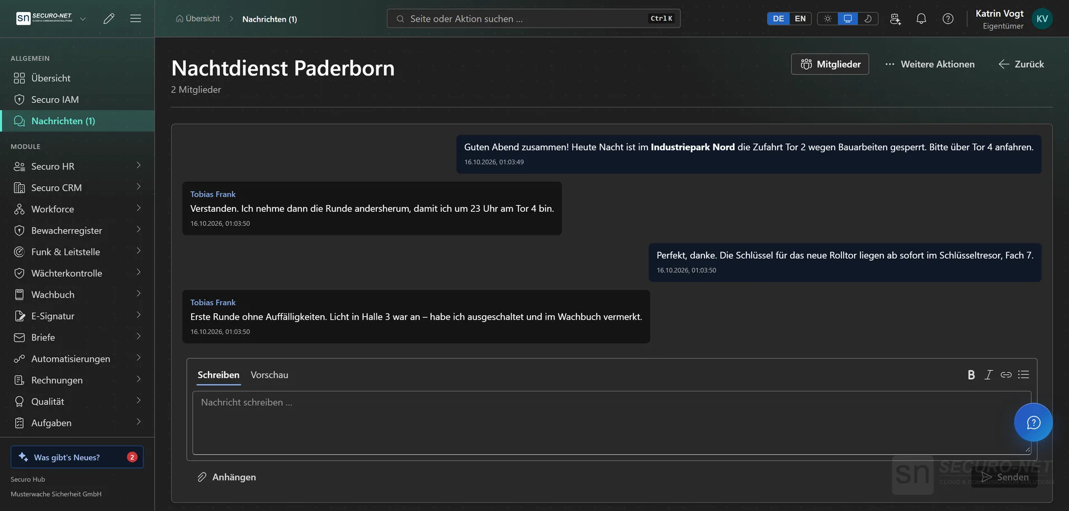This screenshot has width=1069, height=511.
Task: Open Übersicht in the sidebar
Action: (x=77, y=78)
